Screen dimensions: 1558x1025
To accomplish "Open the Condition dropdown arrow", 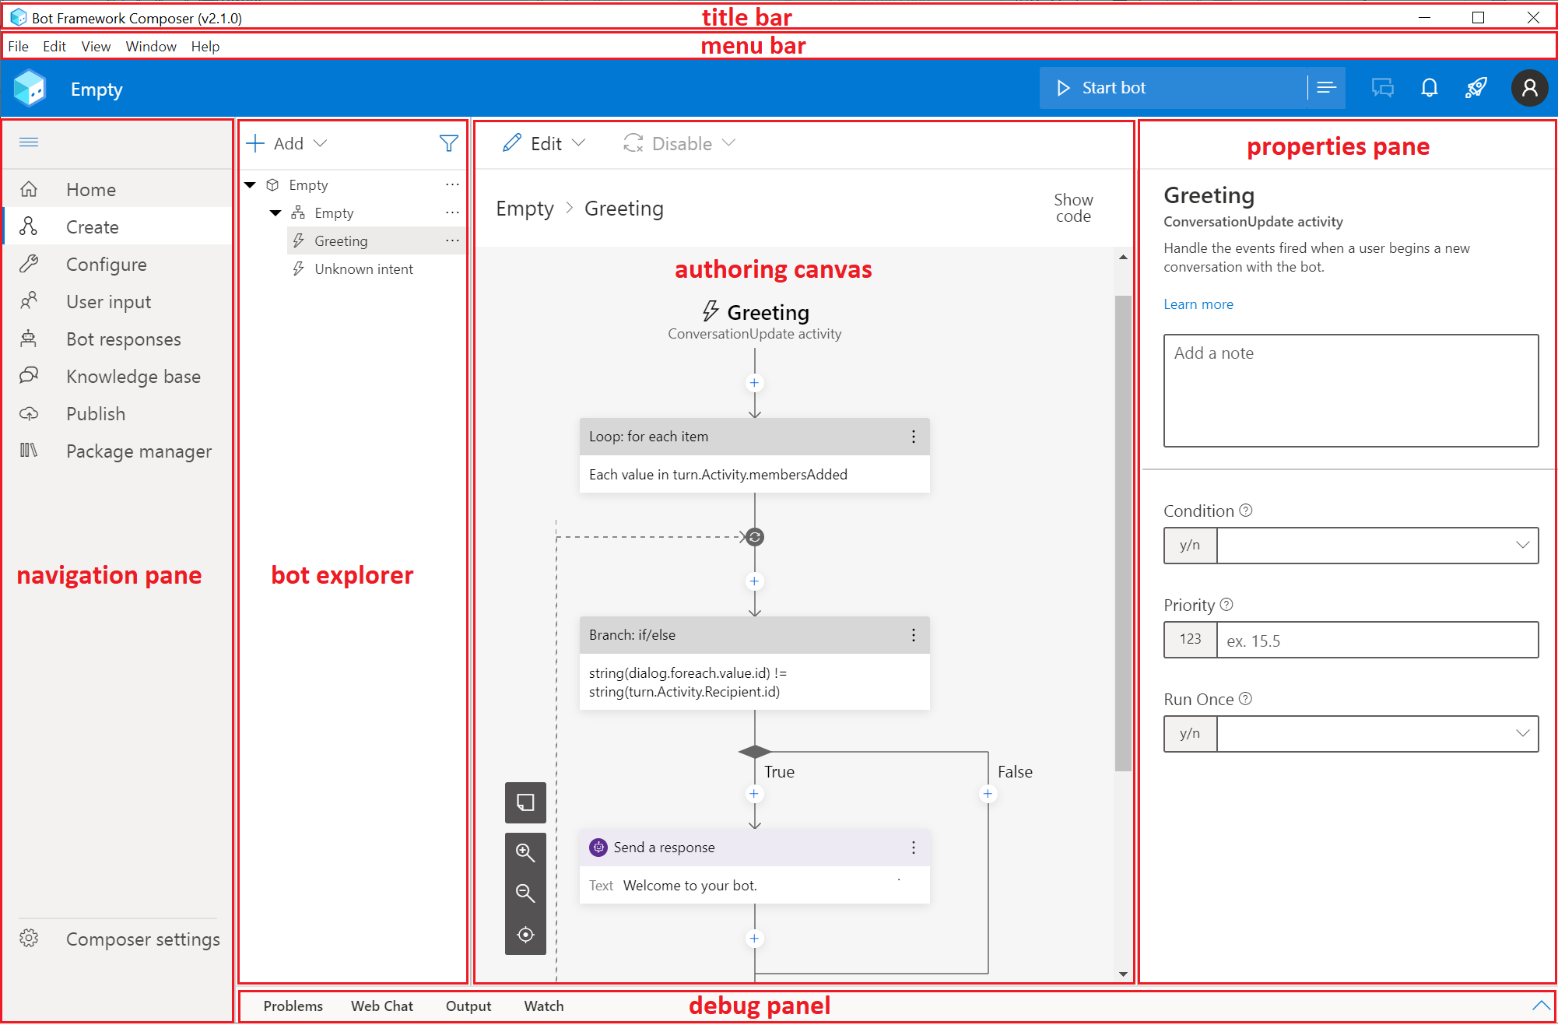I will (1522, 546).
